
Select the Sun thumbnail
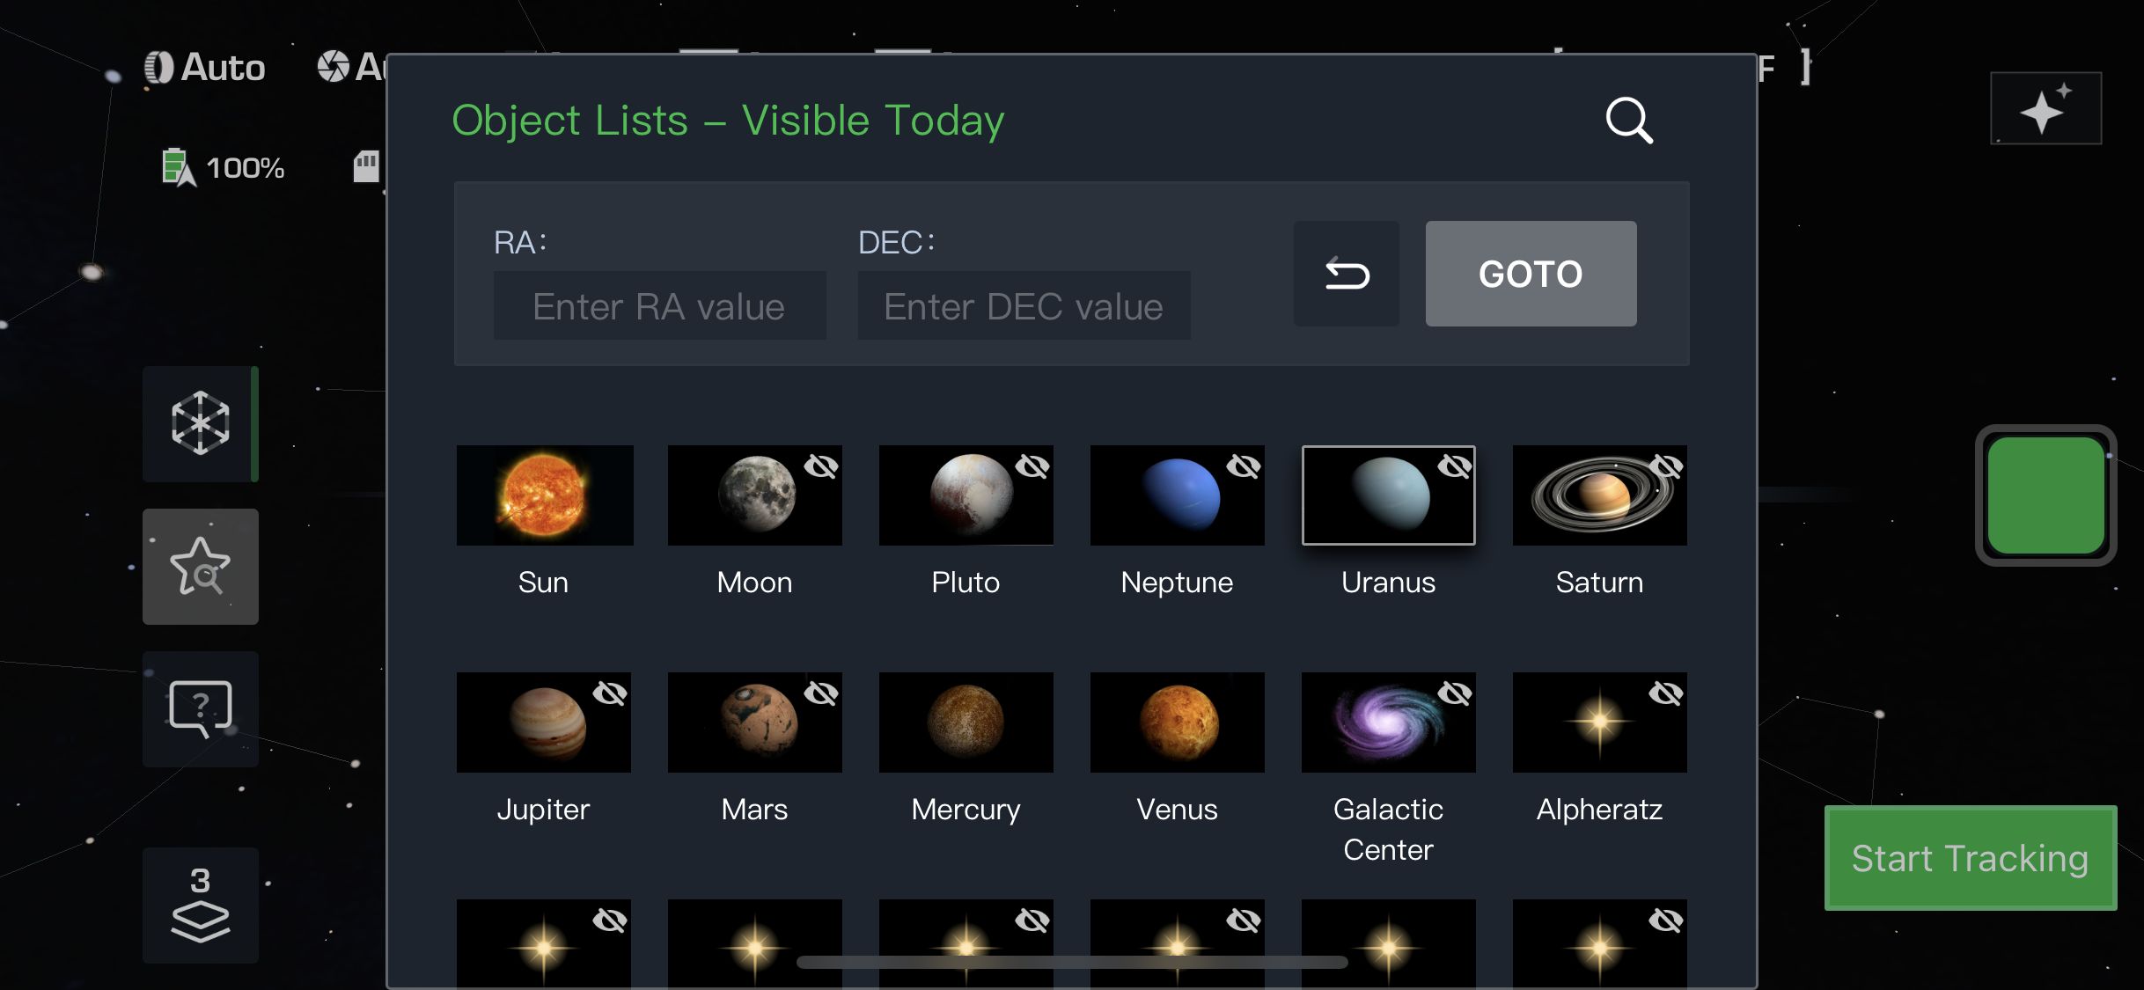click(x=544, y=495)
